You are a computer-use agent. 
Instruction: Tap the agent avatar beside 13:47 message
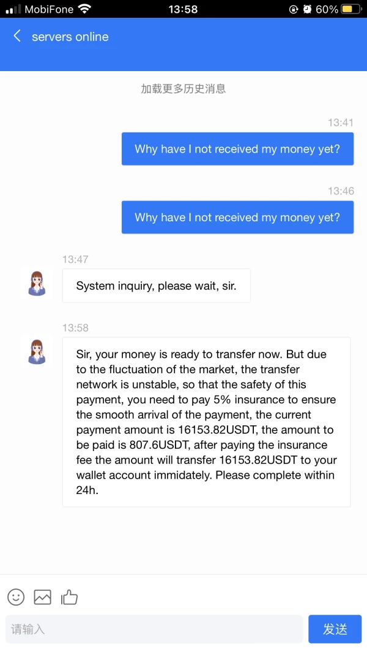click(x=37, y=284)
